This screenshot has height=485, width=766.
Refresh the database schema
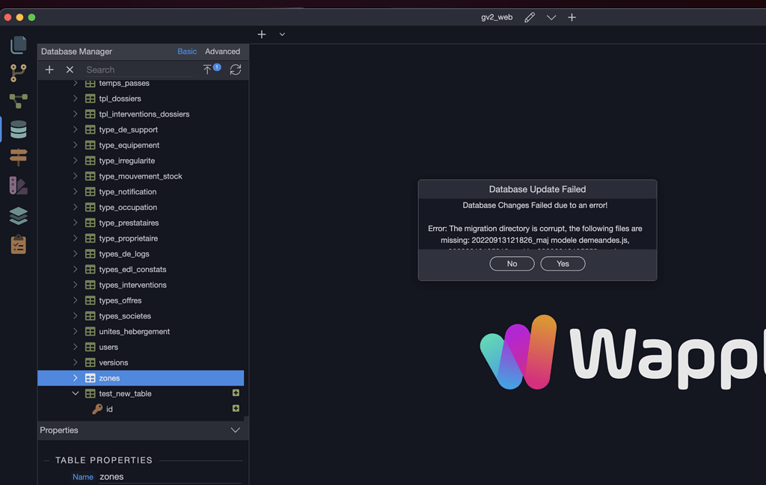point(236,69)
